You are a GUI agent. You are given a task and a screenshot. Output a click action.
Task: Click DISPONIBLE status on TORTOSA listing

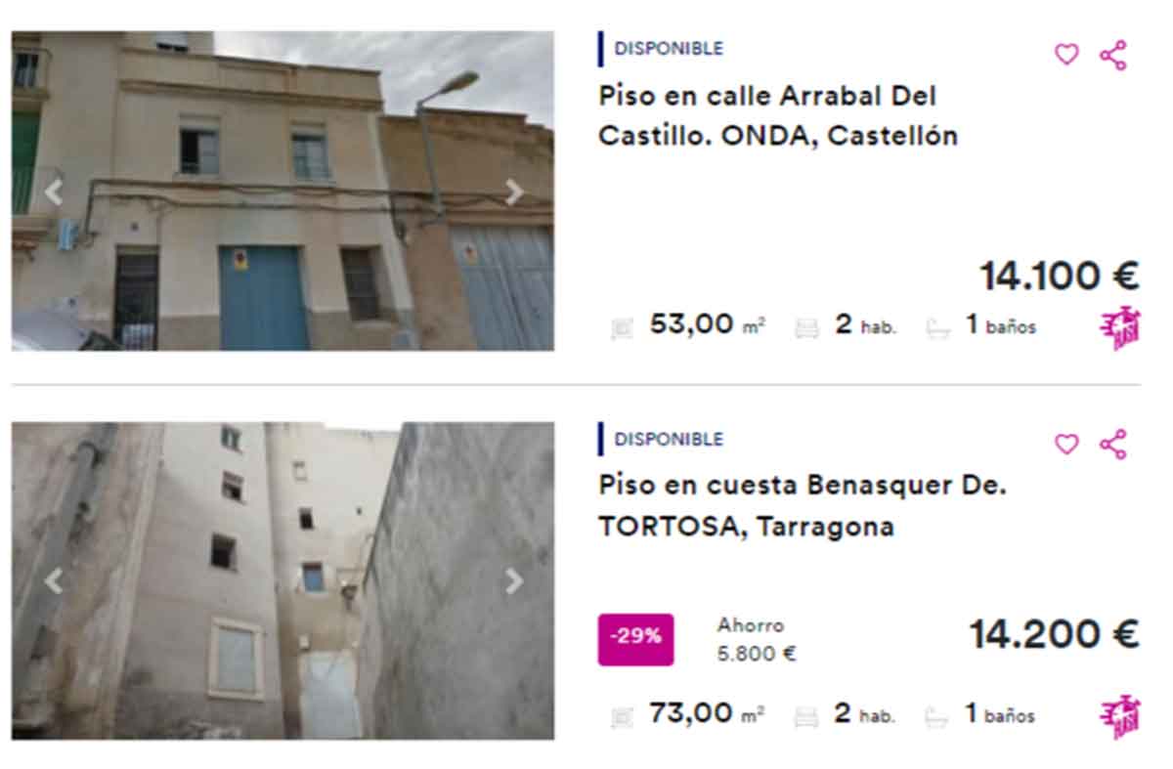pos(669,439)
